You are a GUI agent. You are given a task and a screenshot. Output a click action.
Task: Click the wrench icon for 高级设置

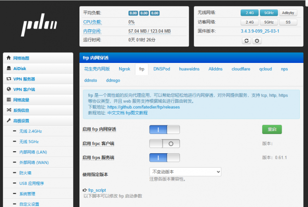tap(9, 121)
